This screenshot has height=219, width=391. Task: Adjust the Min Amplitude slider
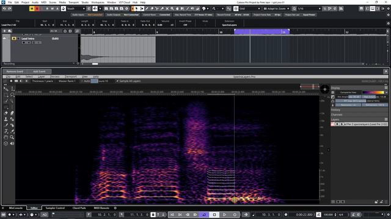[349, 97]
